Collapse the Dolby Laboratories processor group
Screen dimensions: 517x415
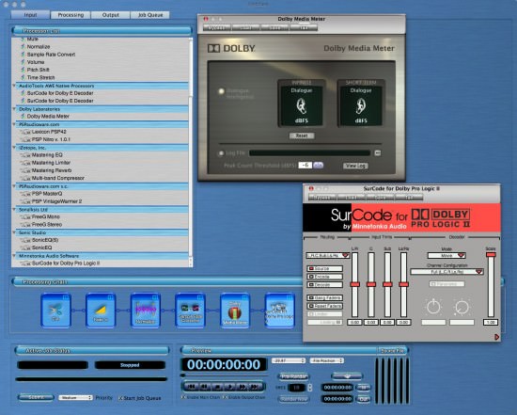14,108
